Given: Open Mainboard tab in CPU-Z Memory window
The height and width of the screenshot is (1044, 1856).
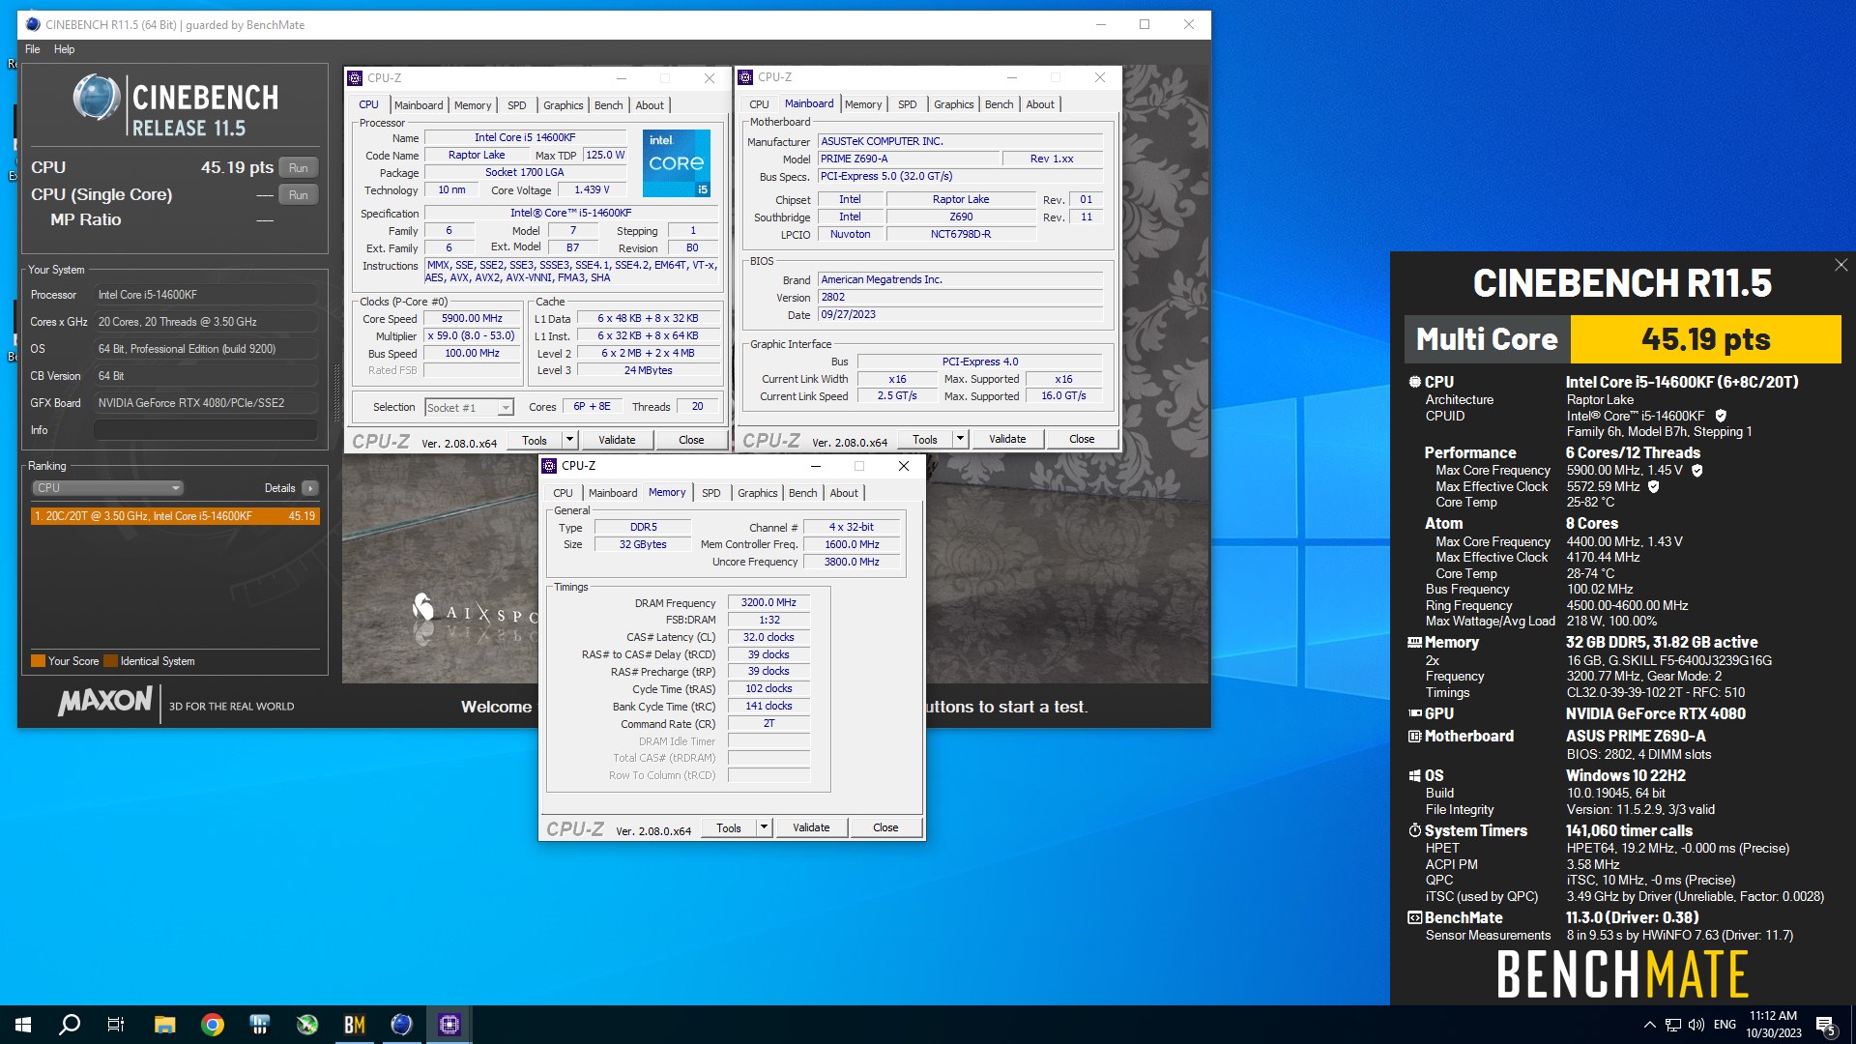Looking at the screenshot, I should [613, 493].
